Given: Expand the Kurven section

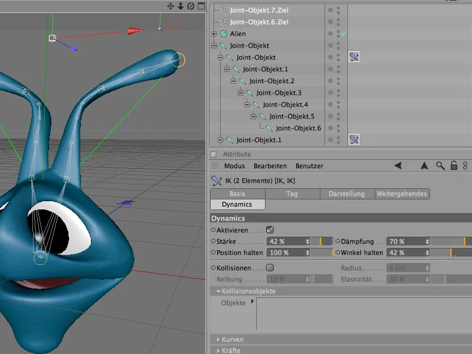Looking at the screenshot, I should pyautogui.click(x=218, y=340).
